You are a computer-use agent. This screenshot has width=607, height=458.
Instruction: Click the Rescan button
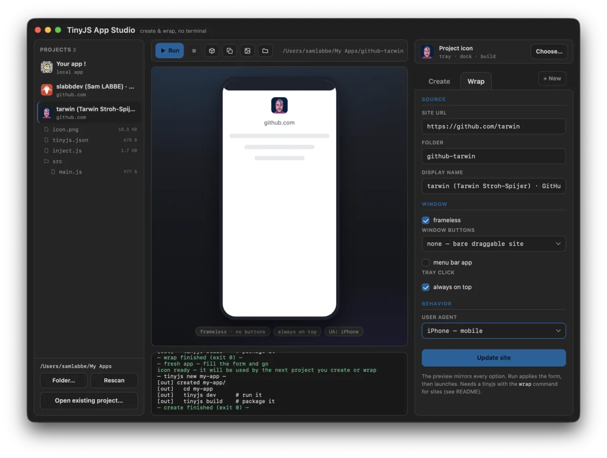coord(114,381)
